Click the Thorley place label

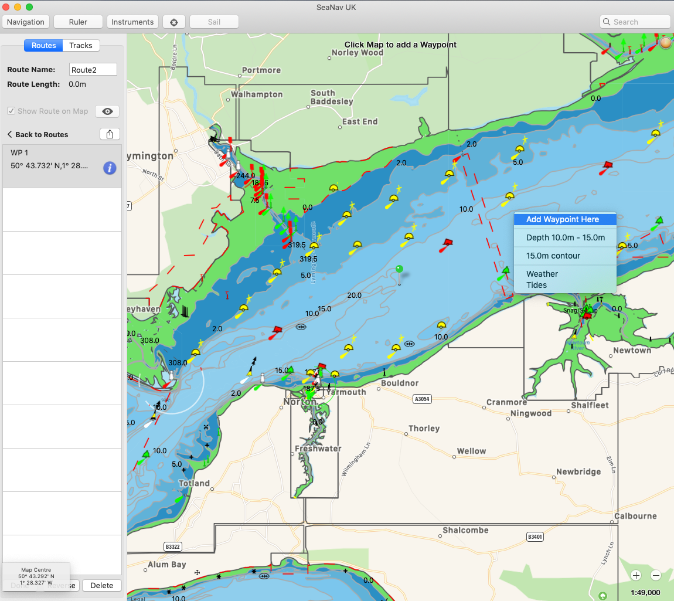tap(424, 429)
